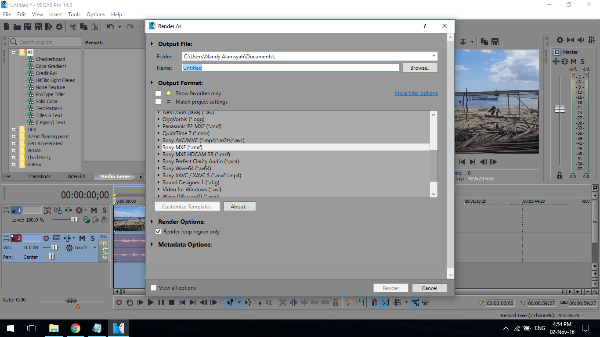This screenshot has height=337, width=600.
Task: Collapse the Render Options section
Action: click(152, 222)
